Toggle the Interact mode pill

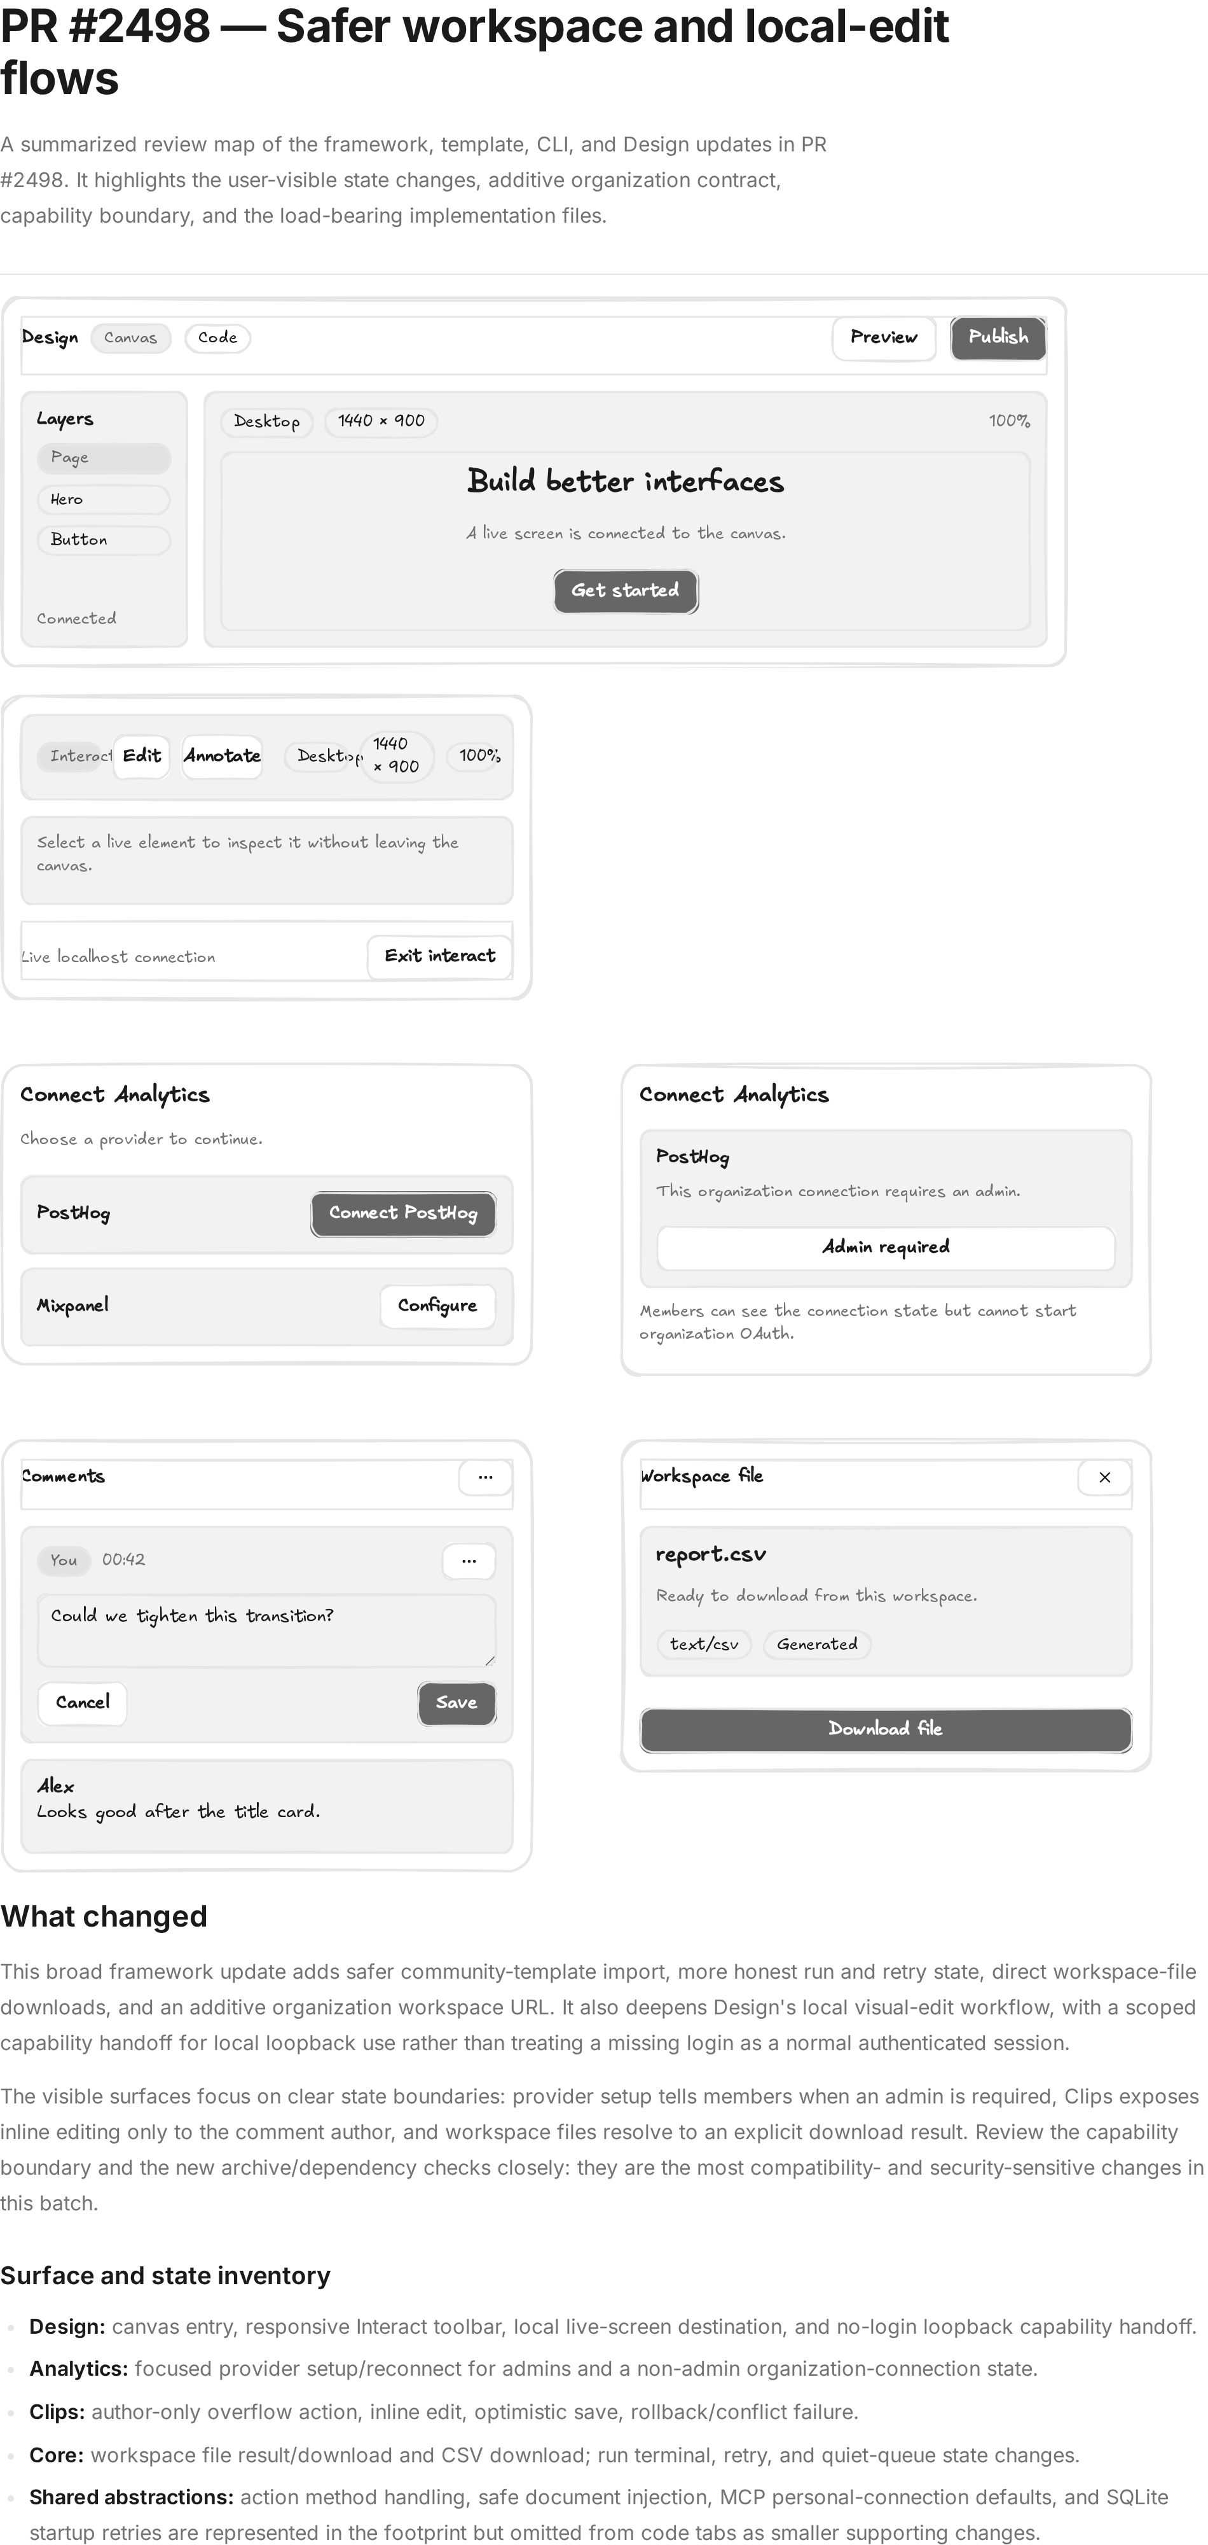(75, 757)
